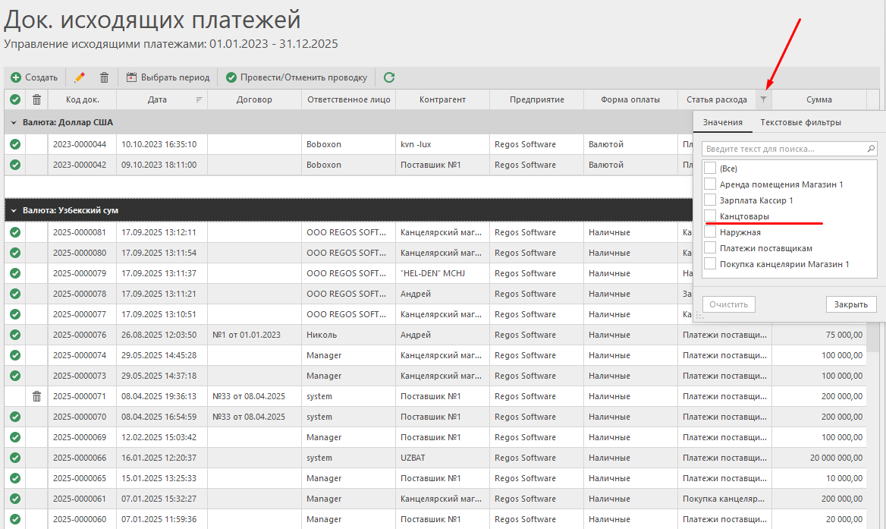Focus the filter search text field

click(785, 149)
